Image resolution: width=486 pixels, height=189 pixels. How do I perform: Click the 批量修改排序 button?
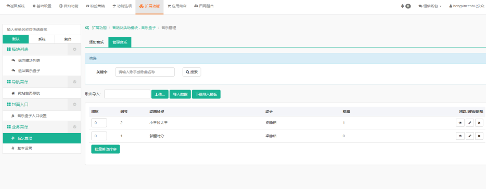(x=106, y=149)
